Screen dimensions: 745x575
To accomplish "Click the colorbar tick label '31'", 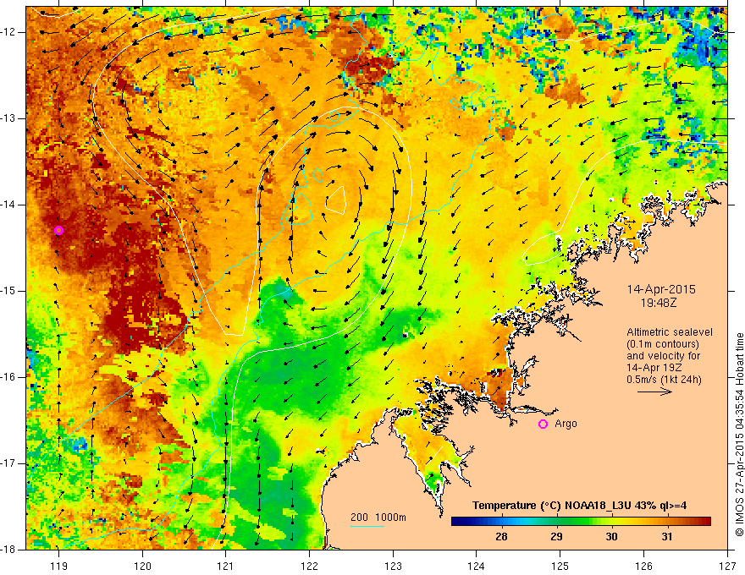I will click(667, 537).
